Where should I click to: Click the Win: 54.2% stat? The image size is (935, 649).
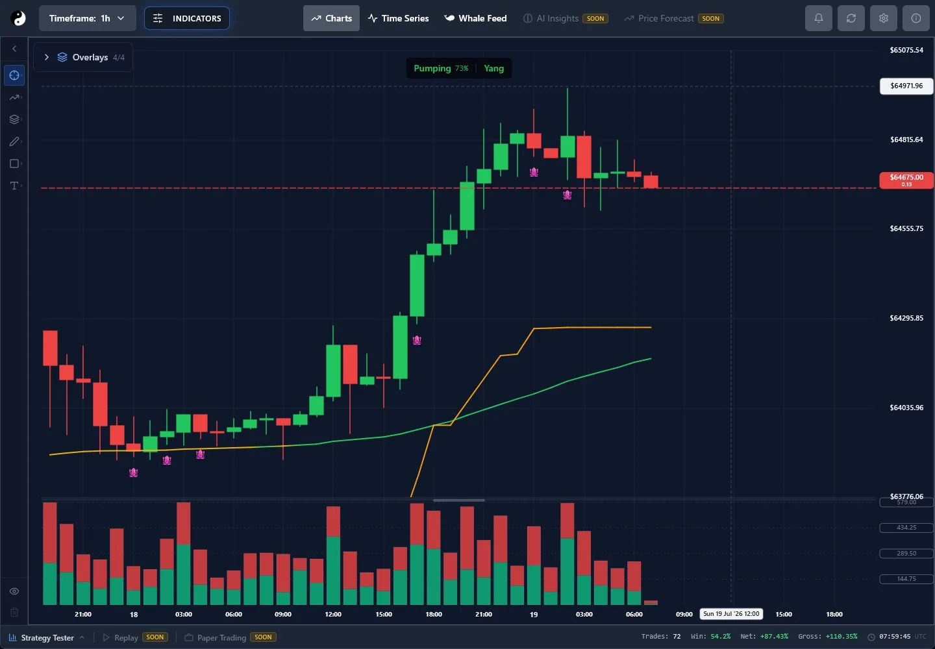pyautogui.click(x=710, y=637)
